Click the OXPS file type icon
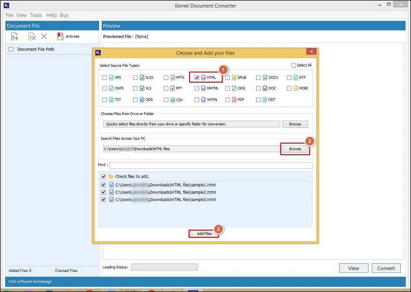Screen dimensions: 411x292 point(111,88)
